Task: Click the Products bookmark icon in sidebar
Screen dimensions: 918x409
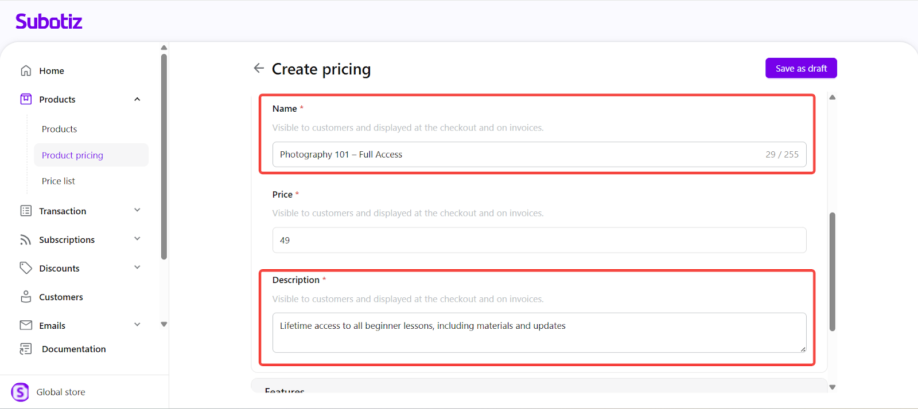Action: pos(26,99)
